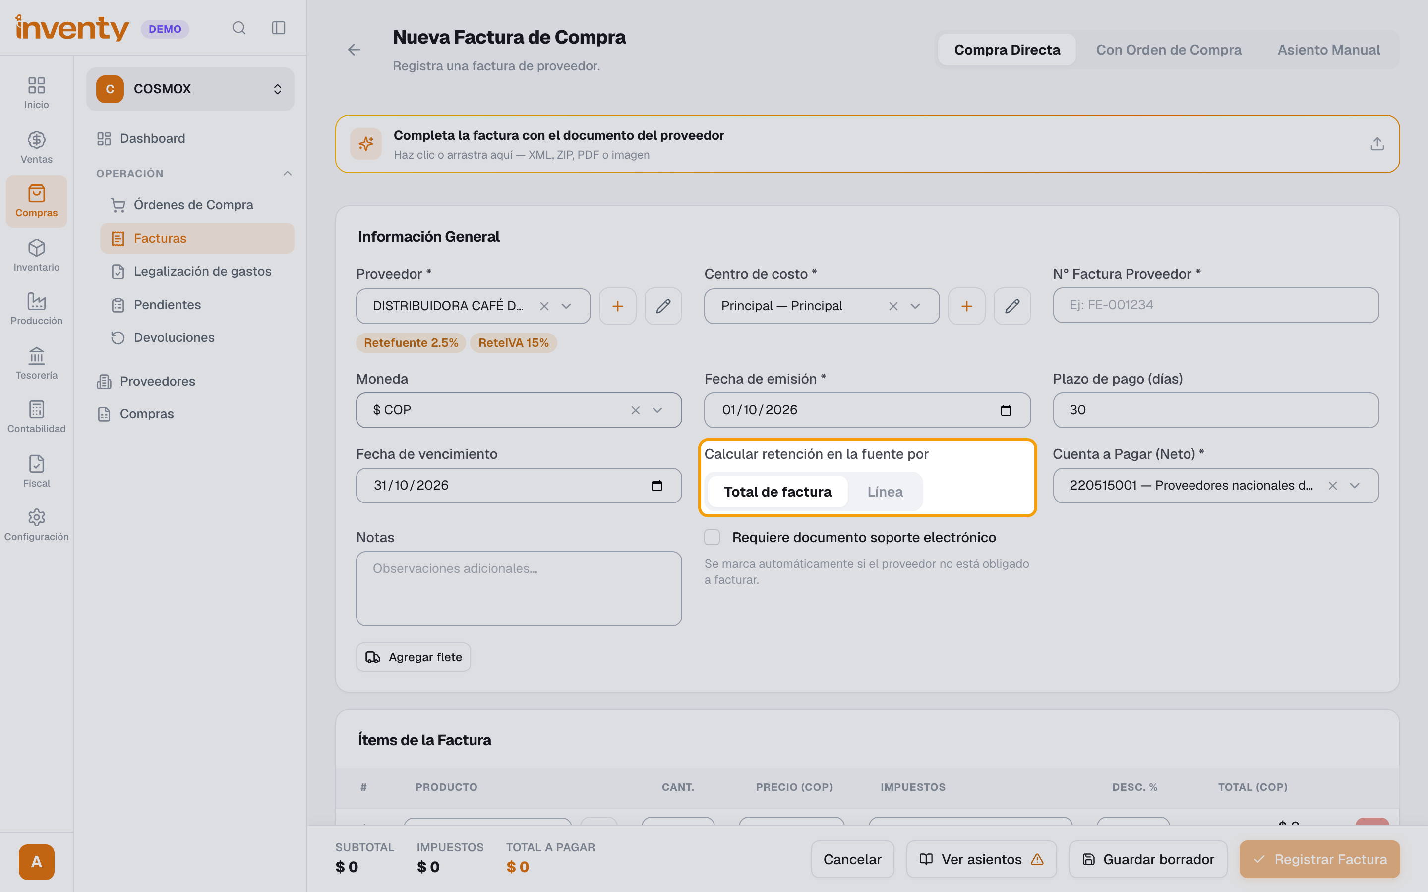Click the N° Factura Proveedor input

pyautogui.click(x=1216, y=306)
